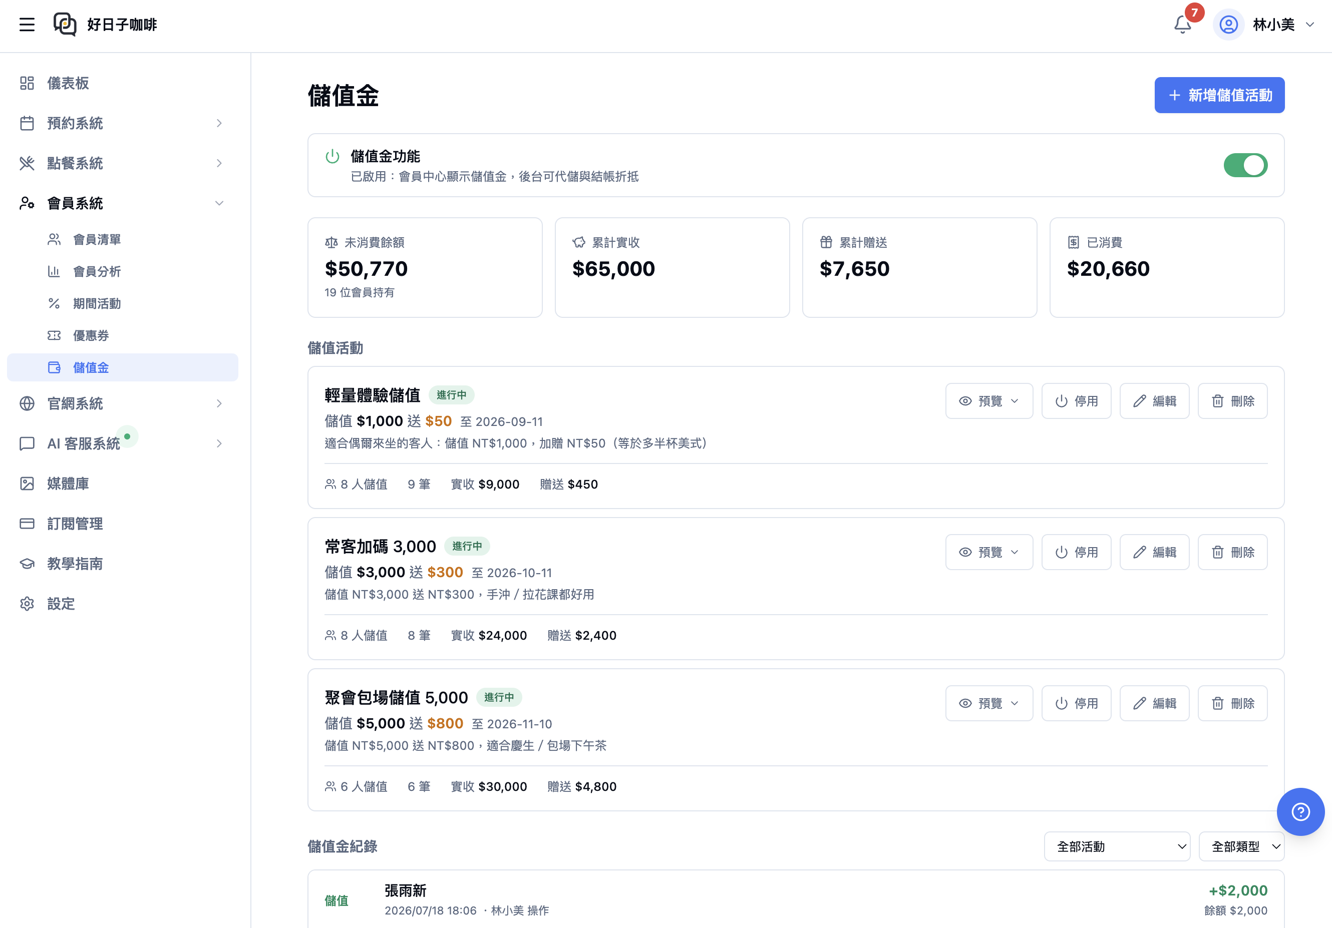Click the 會員分析 chart icon
The height and width of the screenshot is (928, 1332).
[x=54, y=271]
